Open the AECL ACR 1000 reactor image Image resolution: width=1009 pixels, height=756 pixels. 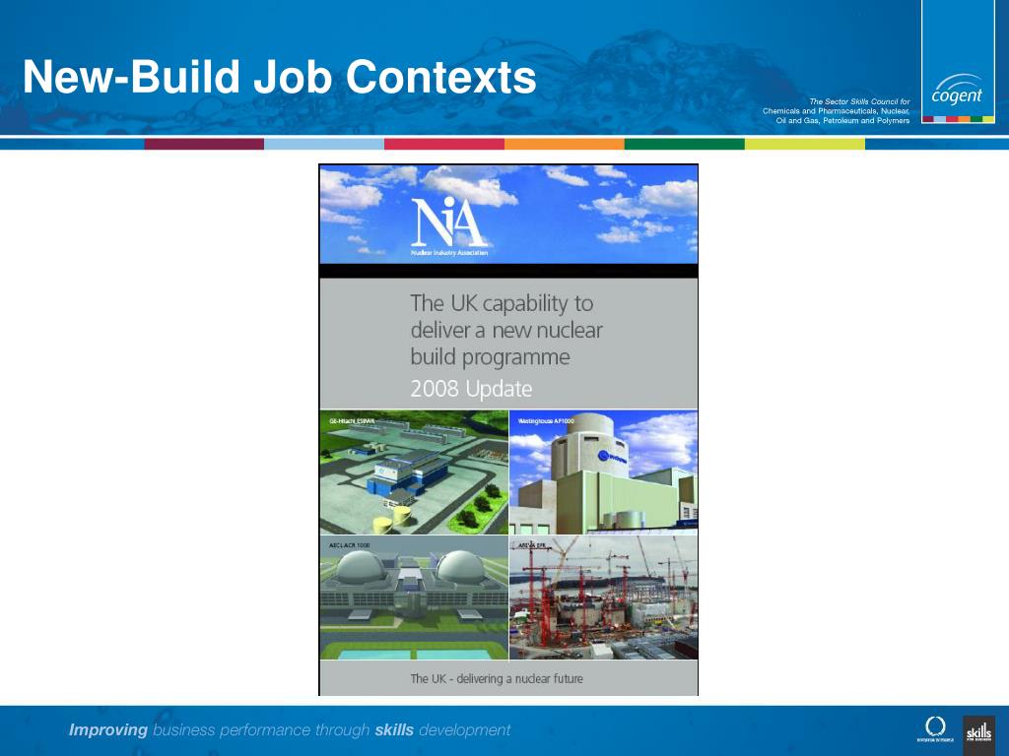414,598
